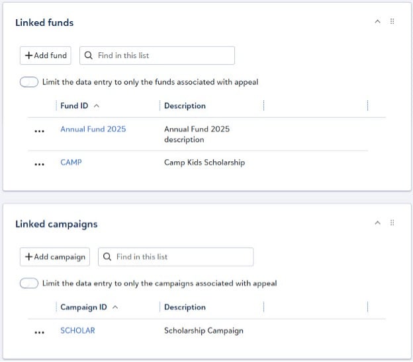Open the CAMP fund link
Screen dimensions: 413x362
(x=71, y=163)
